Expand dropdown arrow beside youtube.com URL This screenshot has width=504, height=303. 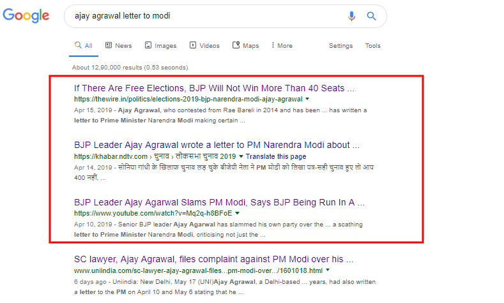tap(237, 213)
